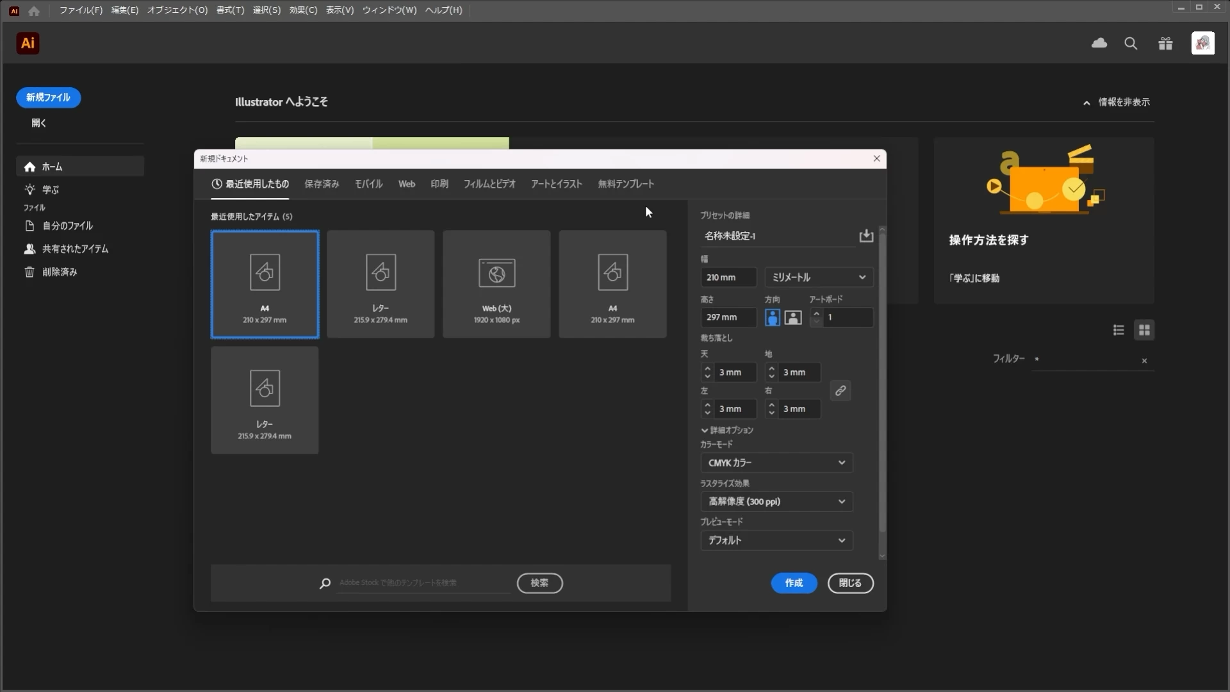The image size is (1230, 692).
Task: Decrease the artboard count with the down arrow
Action: pos(816,322)
